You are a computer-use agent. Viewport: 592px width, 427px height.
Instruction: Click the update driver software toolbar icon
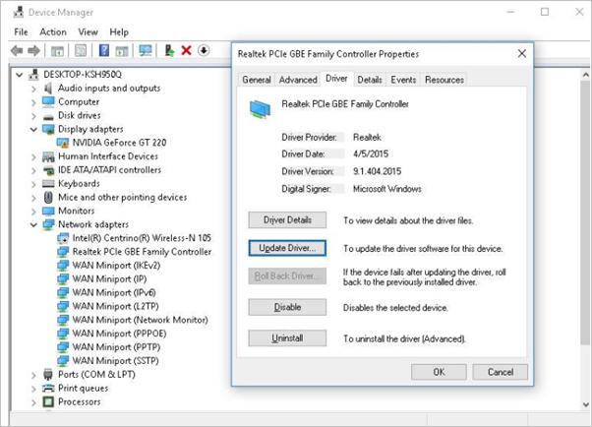pyautogui.click(x=169, y=51)
